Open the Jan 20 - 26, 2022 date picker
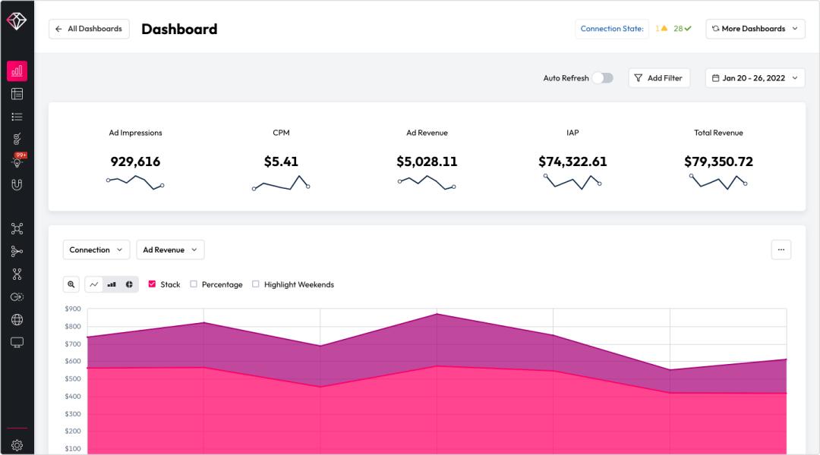 pyautogui.click(x=755, y=78)
